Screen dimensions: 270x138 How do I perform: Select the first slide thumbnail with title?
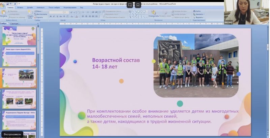tap(19, 36)
